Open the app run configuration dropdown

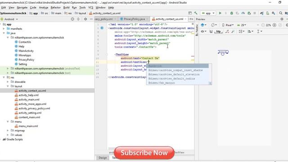coord(208,13)
